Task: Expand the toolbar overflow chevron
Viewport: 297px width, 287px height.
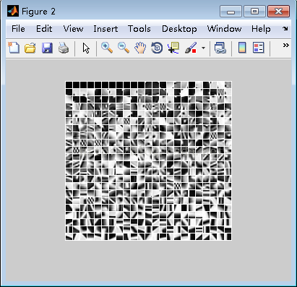Action: pos(285,45)
